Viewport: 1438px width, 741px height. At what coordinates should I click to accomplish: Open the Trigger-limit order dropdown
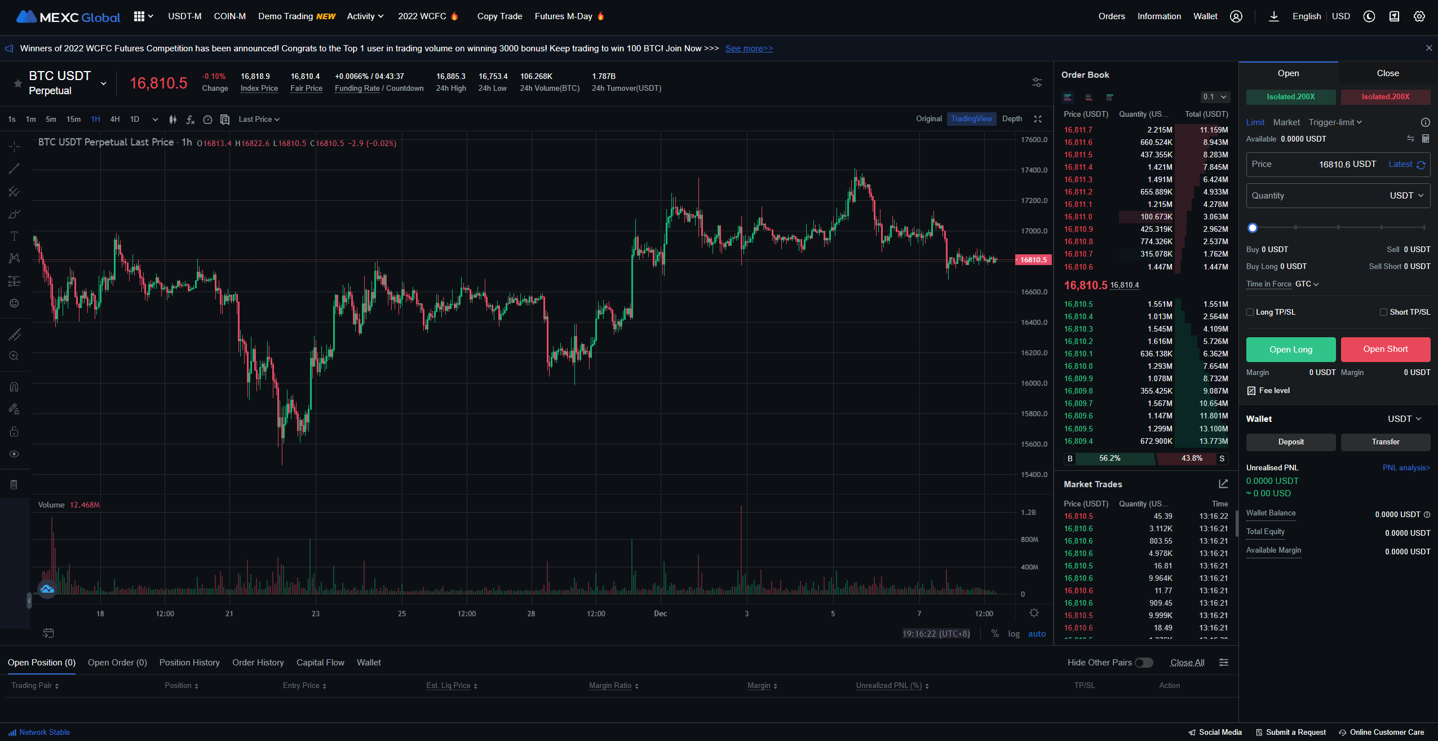pyautogui.click(x=1335, y=122)
